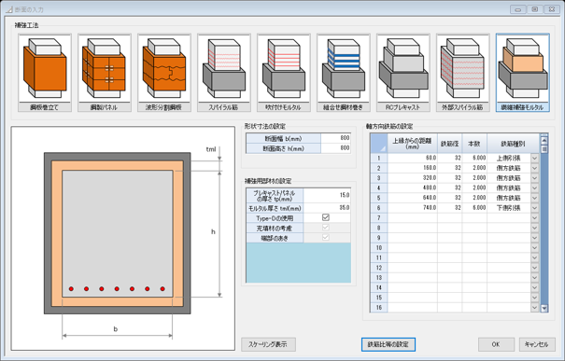
Task: Confirm with the OK button
Action: click(496, 344)
